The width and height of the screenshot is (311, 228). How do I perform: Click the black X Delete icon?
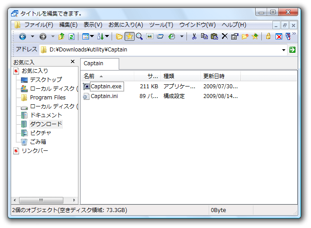225,36
